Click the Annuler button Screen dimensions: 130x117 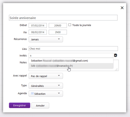[x=40, y=106]
